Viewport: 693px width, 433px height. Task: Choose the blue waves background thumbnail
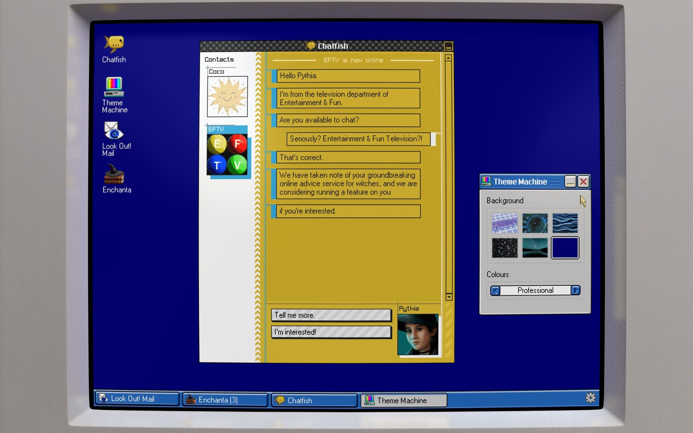pos(565,223)
